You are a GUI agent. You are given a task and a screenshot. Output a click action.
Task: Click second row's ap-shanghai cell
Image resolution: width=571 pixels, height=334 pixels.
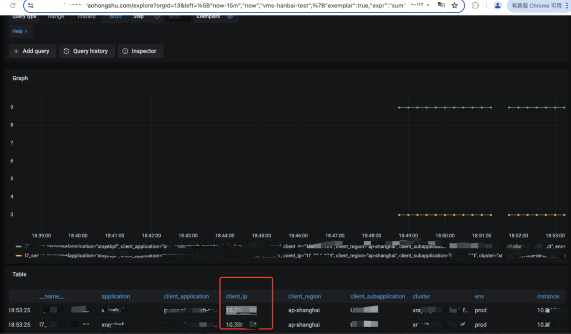coord(303,324)
